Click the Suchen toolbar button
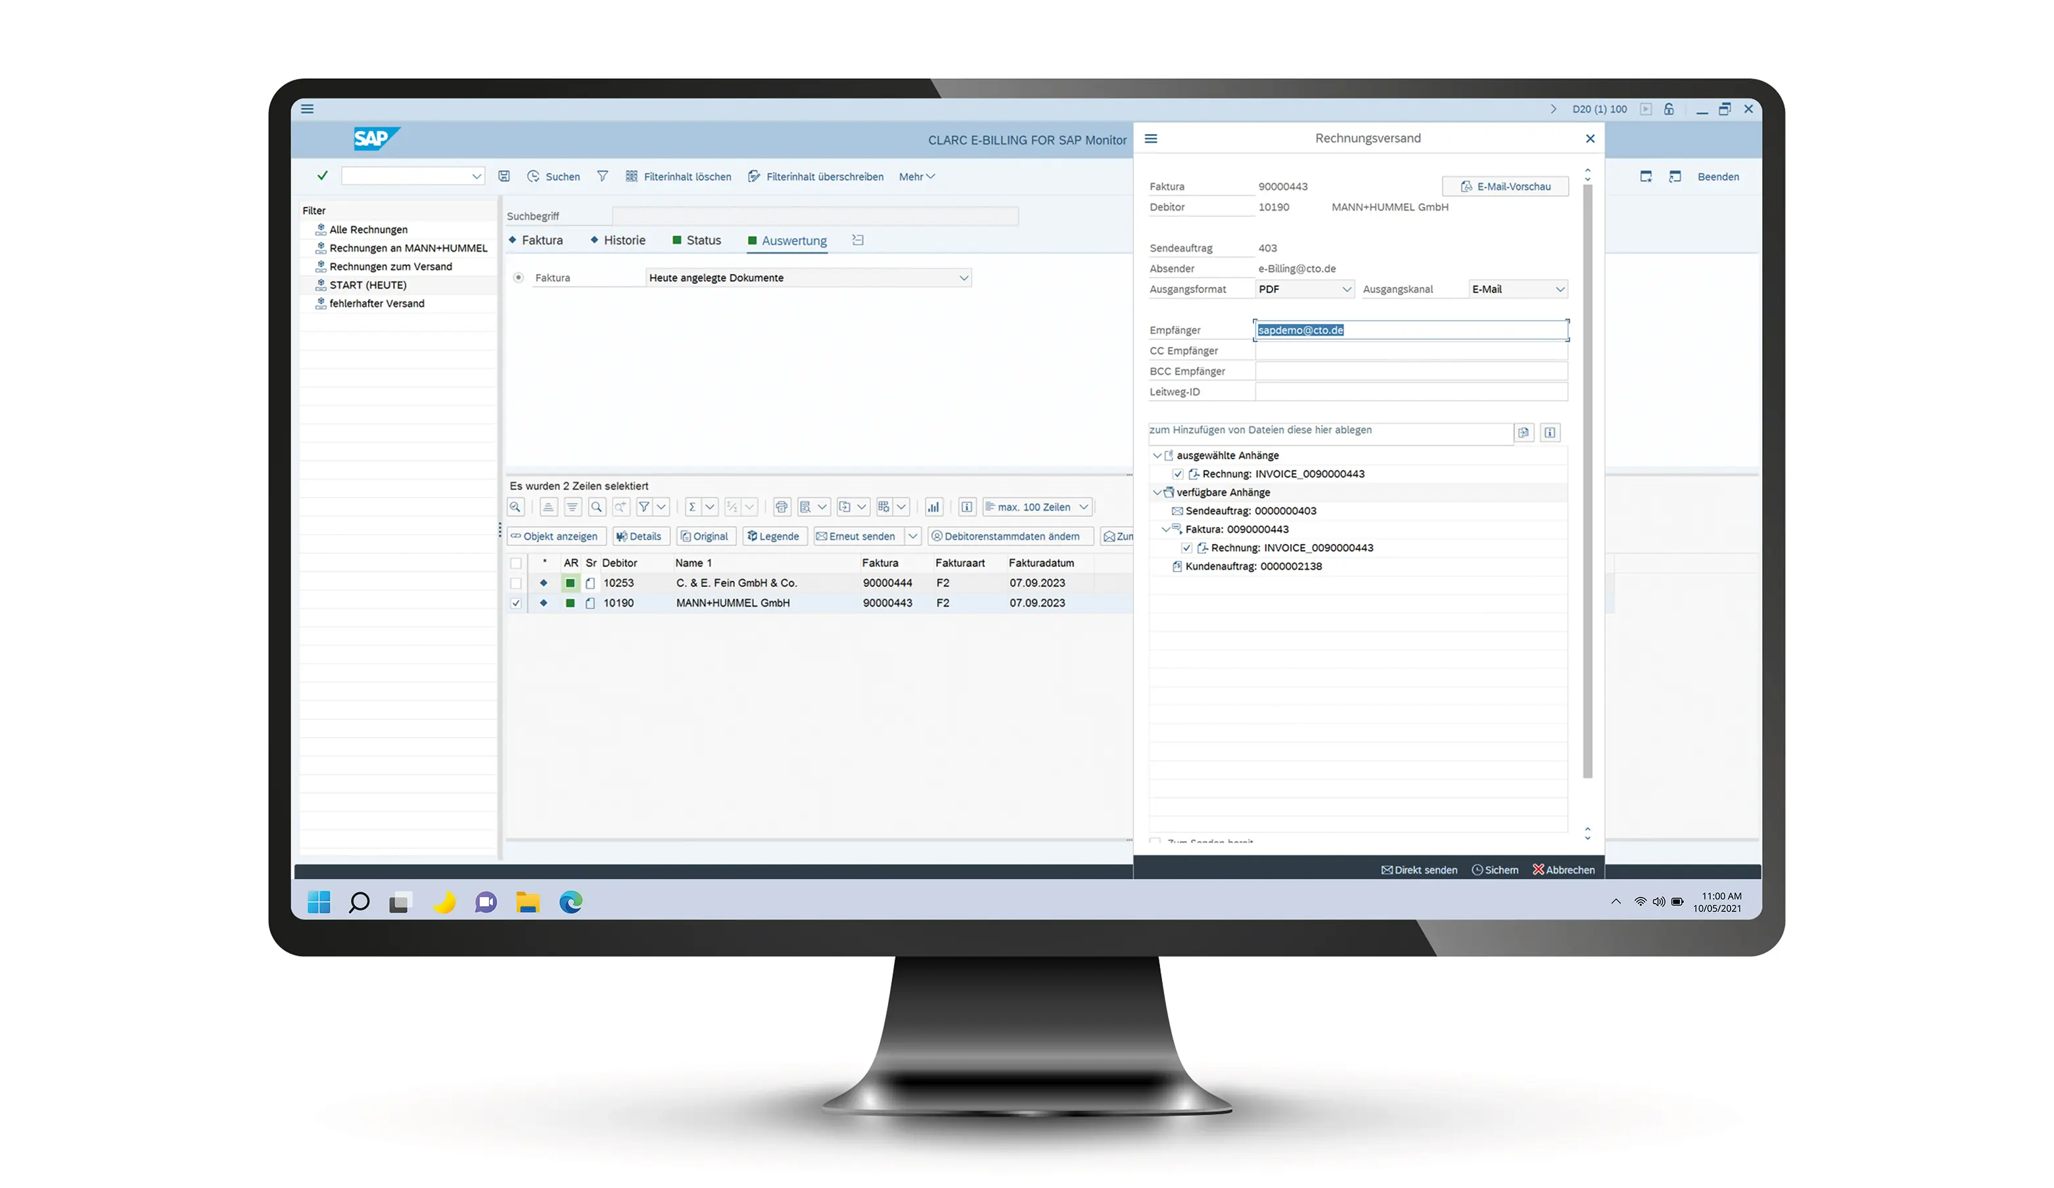The width and height of the screenshot is (2054, 1188). click(553, 177)
